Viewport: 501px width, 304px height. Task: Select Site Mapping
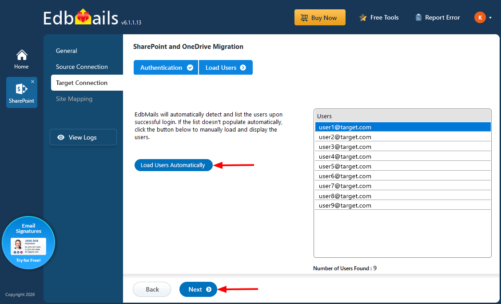coord(74,99)
